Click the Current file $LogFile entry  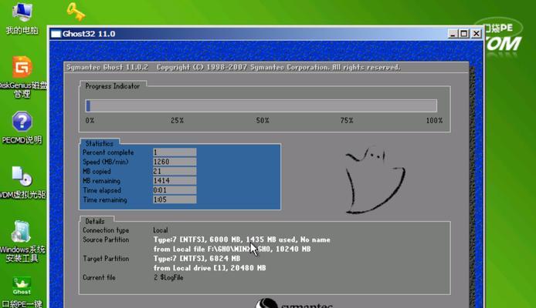tap(168, 278)
